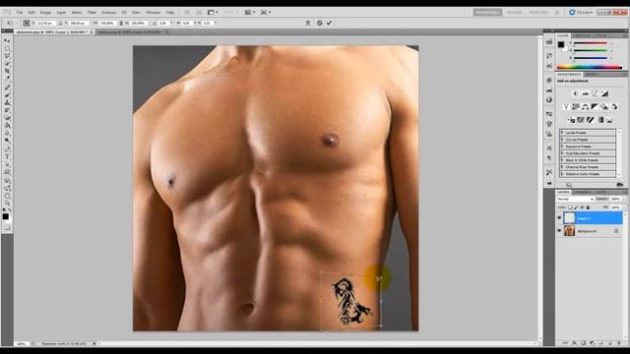
Task: Select the Hand tool
Action: (7, 196)
